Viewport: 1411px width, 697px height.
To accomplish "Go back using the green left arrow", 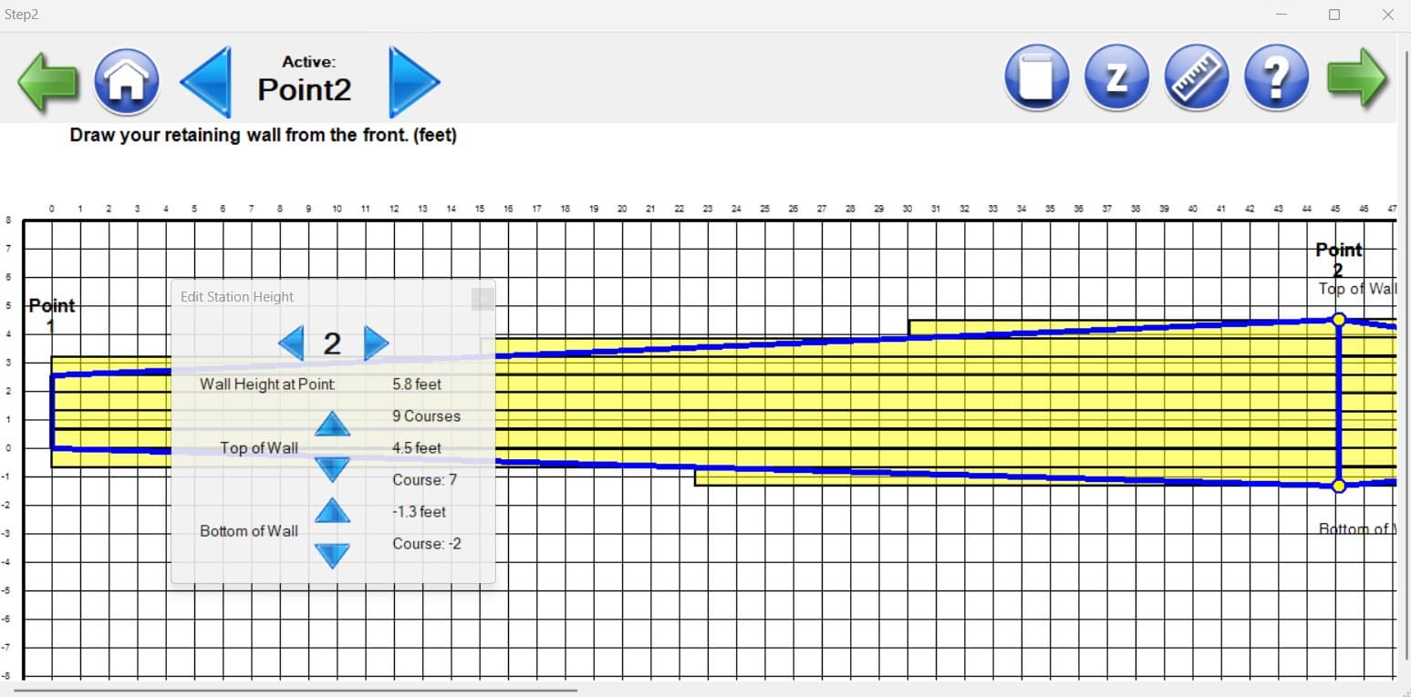I will tap(47, 77).
